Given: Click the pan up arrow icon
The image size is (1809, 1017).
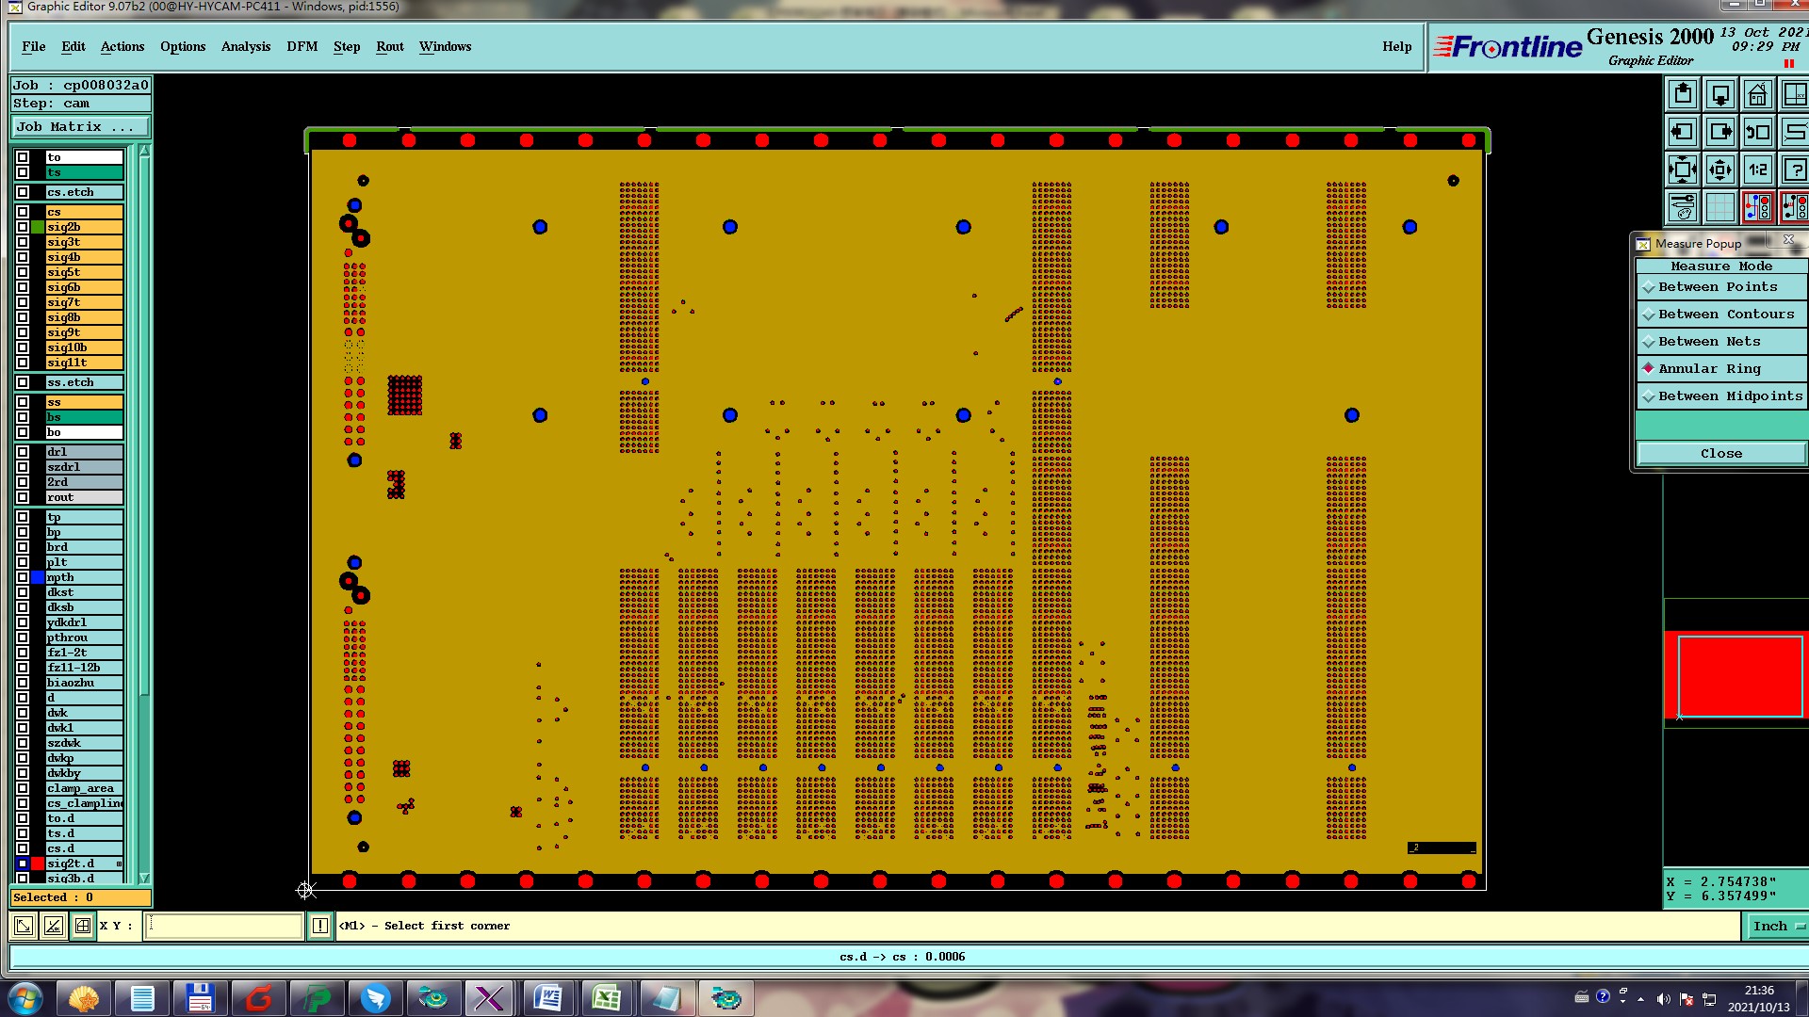Looking at the screenshot, I should pyautogui.click(x=1683, y=95).
